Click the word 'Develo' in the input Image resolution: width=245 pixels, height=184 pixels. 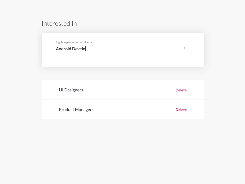(x=79, y=49)
